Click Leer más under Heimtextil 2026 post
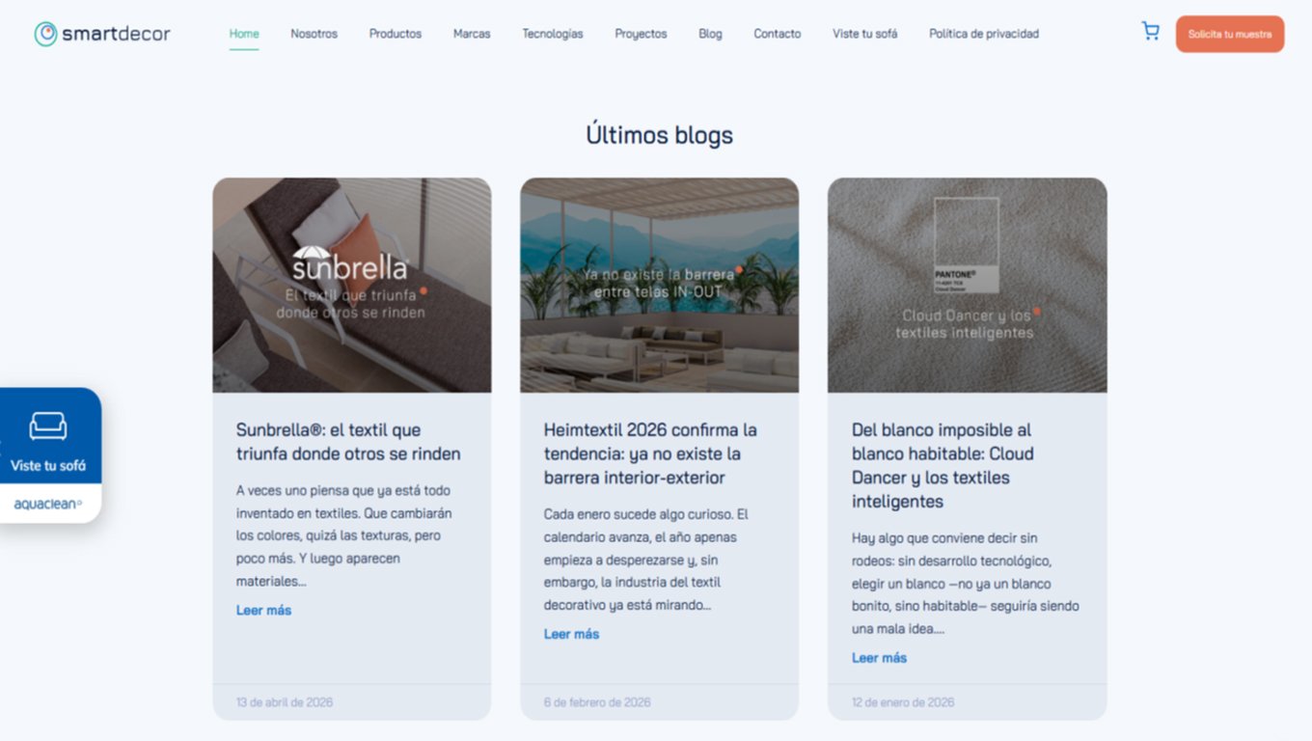The height and width of the screenshot is (741, 1312). click(571, 634)
